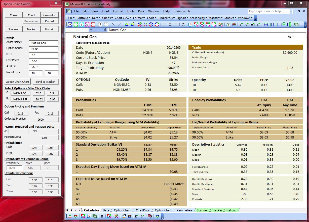Click the Kurtosis Opt Price value 2.38

[244, 199]
